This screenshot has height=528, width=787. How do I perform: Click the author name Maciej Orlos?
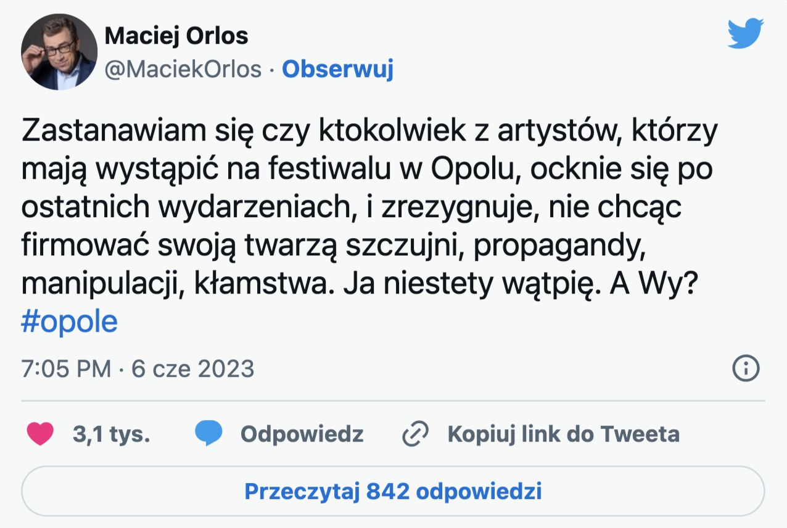click(176, 36)
